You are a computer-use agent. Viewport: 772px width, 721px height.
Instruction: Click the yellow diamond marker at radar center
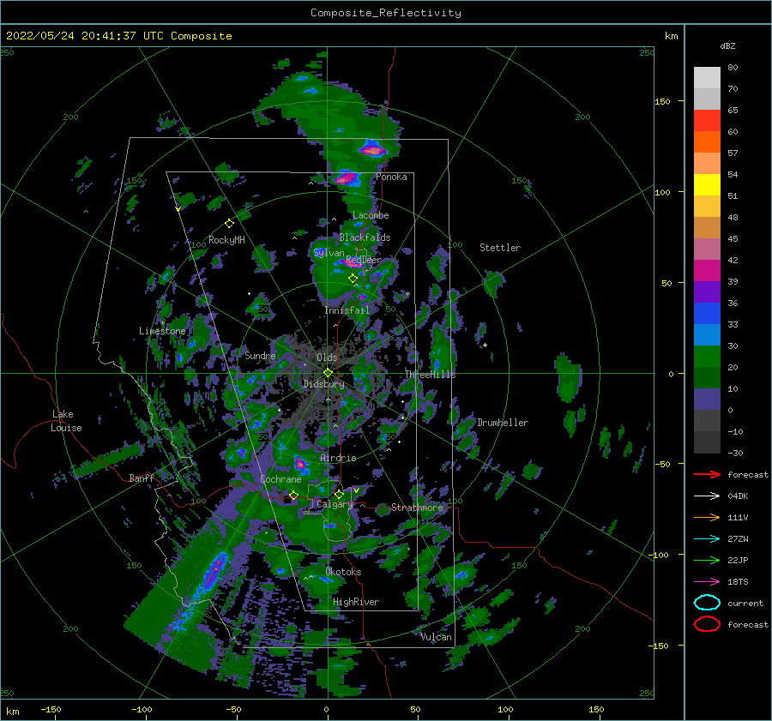pos(328,373)
